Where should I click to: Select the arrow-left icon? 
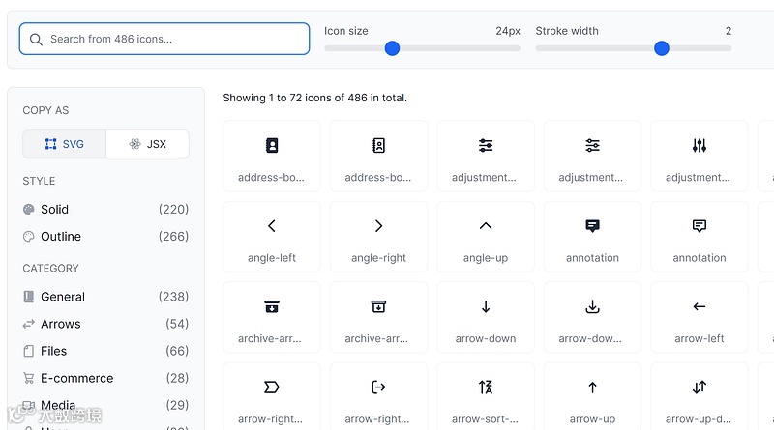pyautogui.click(x=700, y=316)
